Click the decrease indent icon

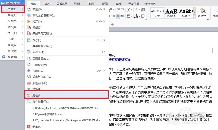[x=118, y=10]
